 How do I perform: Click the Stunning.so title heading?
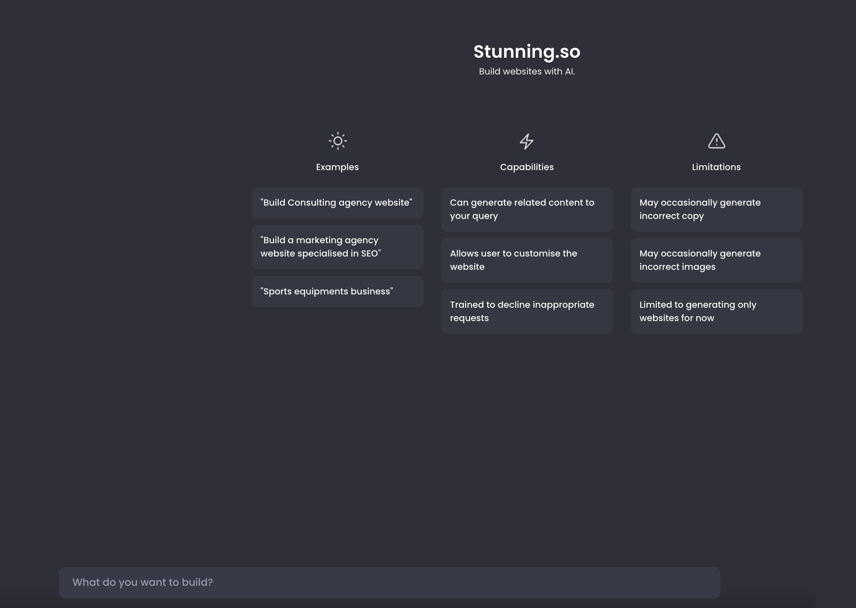click(526, 52)
